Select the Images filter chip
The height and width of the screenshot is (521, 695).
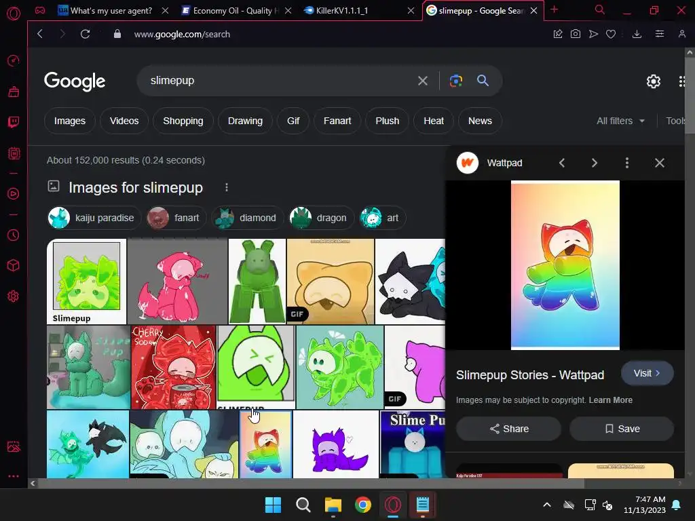(70, 121)
